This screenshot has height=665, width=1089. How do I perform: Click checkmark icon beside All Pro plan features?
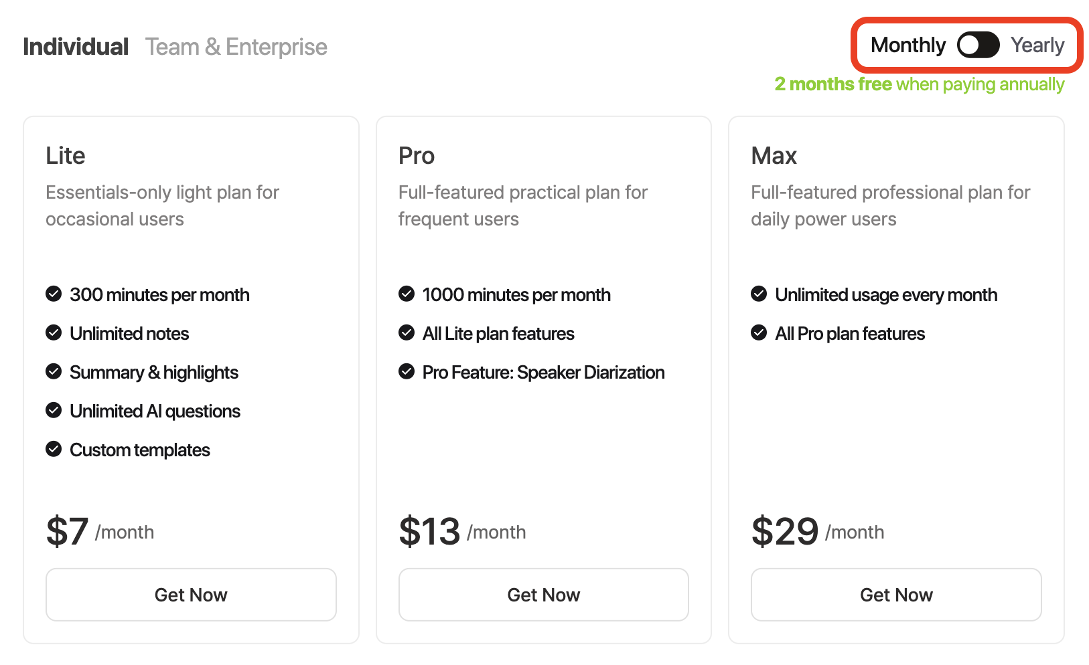click(759, 332)
